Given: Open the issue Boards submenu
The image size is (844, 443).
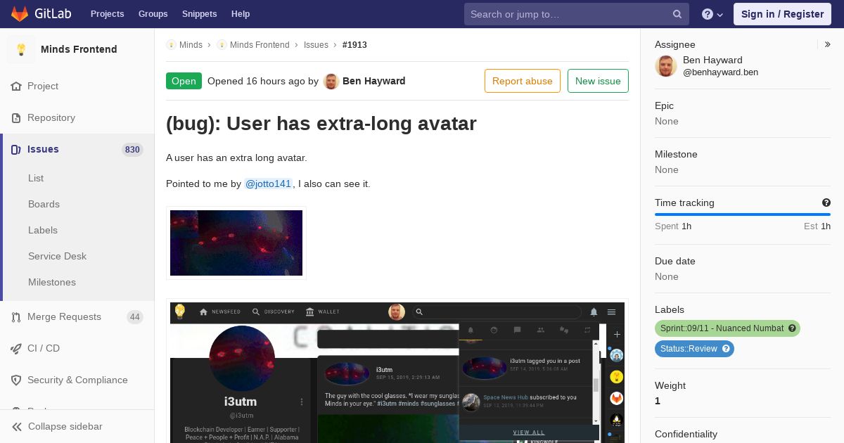Looking at the screenshot, I should [x=44, y=204].
